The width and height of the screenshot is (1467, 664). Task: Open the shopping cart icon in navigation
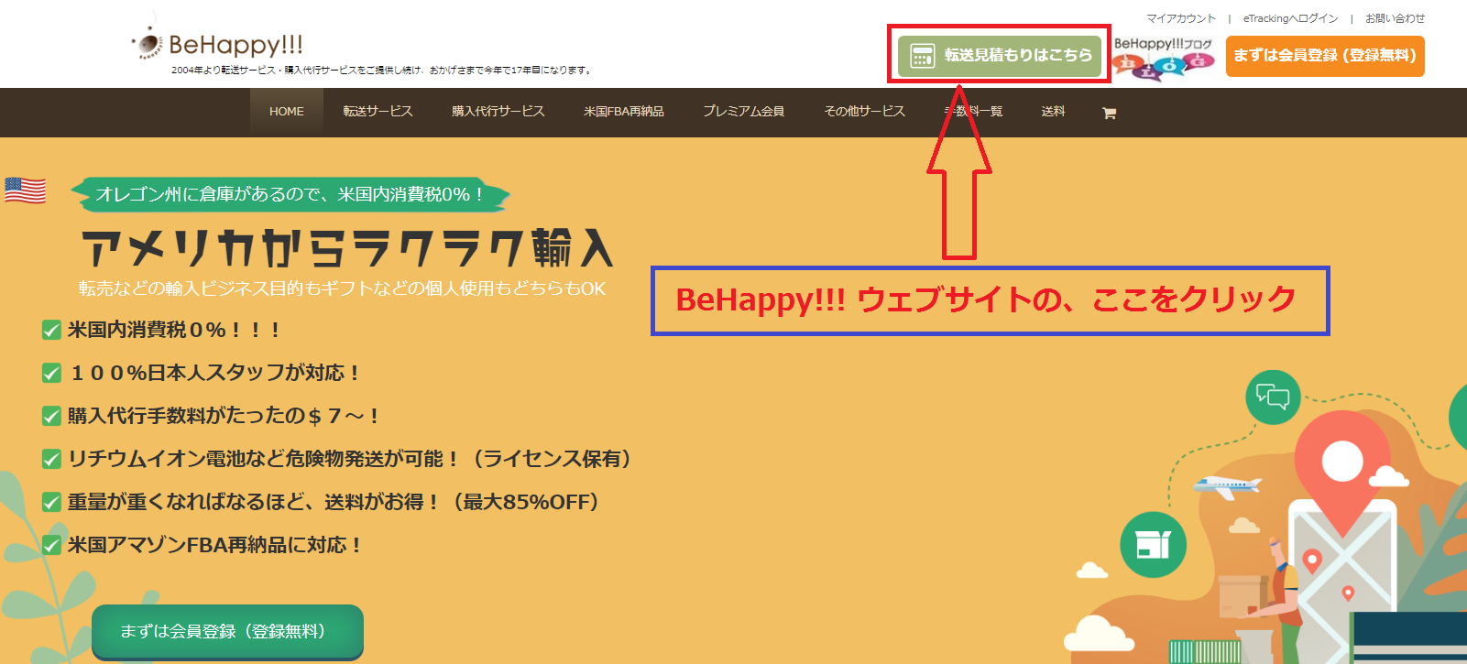1109,113
